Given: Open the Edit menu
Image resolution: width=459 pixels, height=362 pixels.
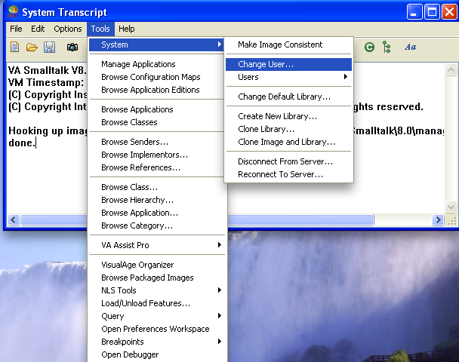Looking at the screenshot, I should point(38,29).
